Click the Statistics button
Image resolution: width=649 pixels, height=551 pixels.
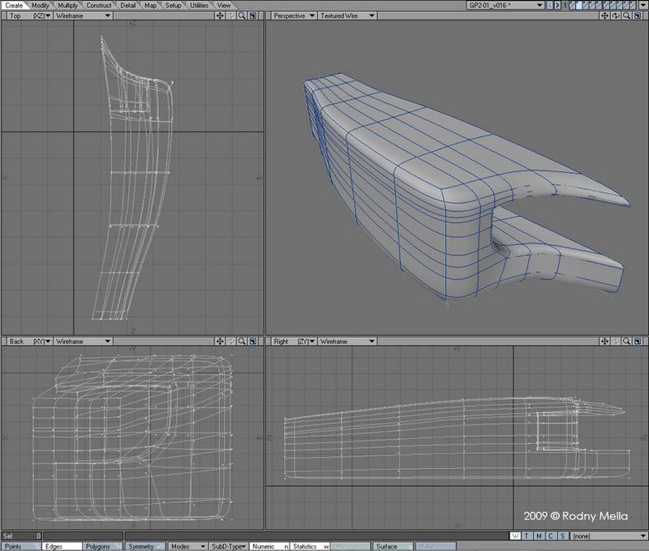point(308,546)
